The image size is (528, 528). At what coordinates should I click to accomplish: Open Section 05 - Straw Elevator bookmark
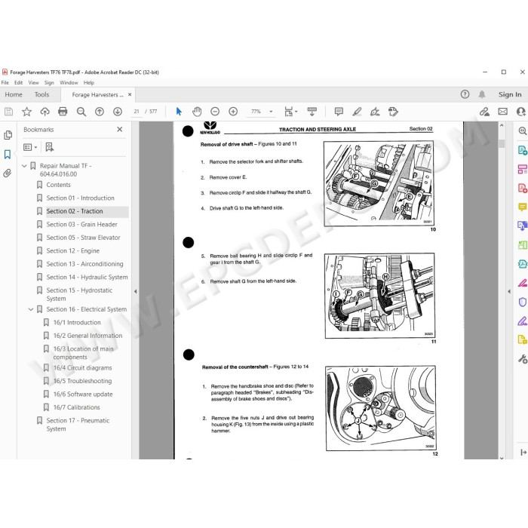(x=83, y=238)
